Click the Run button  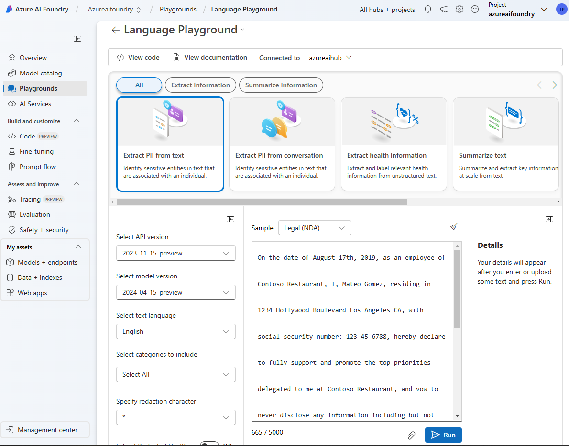[x=443, y=435]
